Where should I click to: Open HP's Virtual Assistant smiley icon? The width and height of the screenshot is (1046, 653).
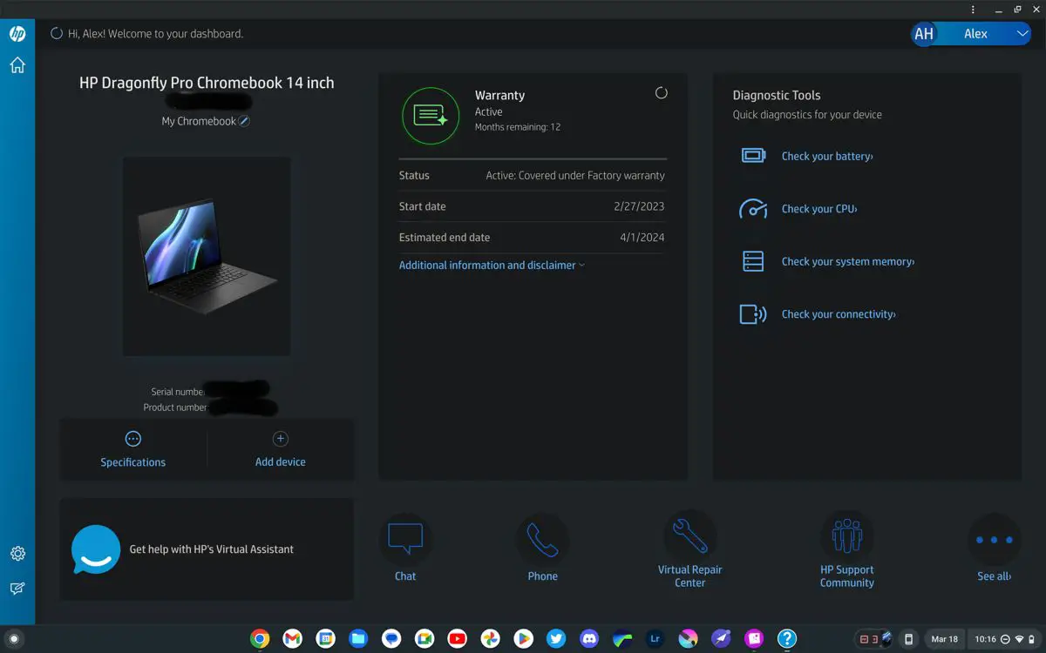click(96, 549)
